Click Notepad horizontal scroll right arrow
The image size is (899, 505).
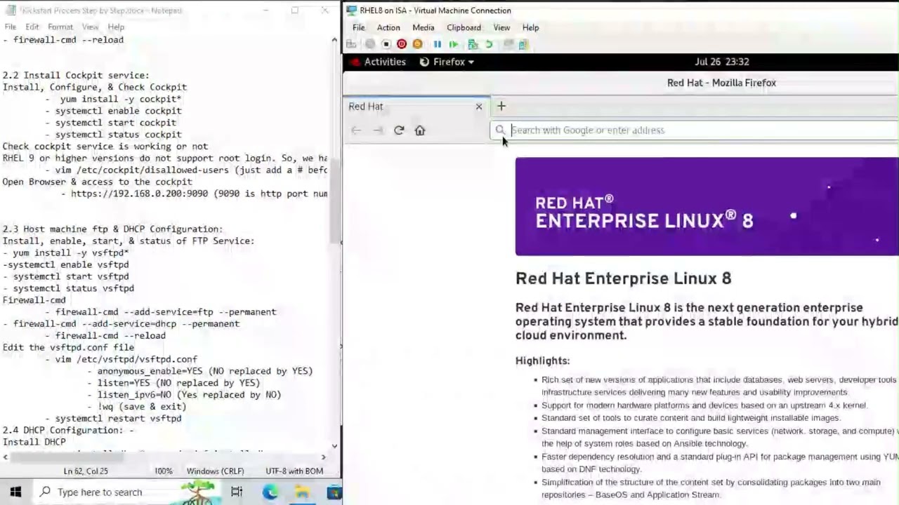(324, 457)
